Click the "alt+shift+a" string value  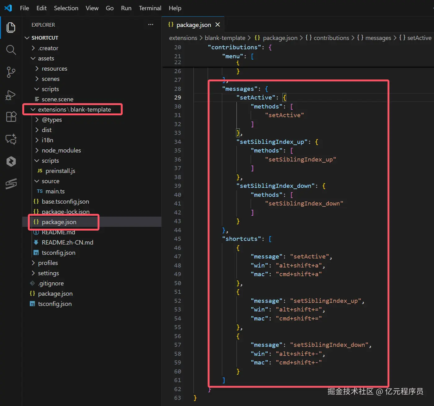(299, 265)
